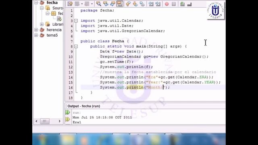Click line number 18 in gutter
The image size is (258, 145).
tap(71, 98)
